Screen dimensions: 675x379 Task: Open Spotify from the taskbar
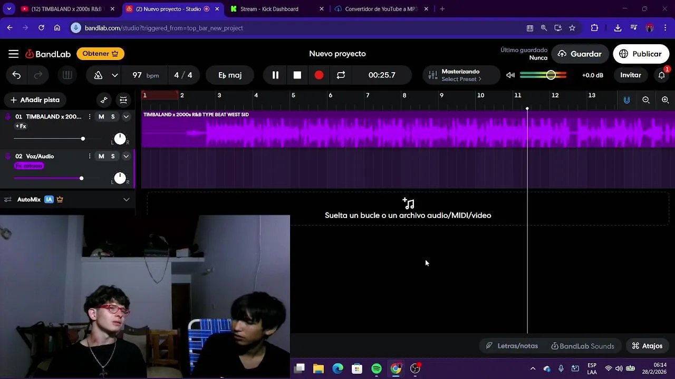(x=377, y=369)
